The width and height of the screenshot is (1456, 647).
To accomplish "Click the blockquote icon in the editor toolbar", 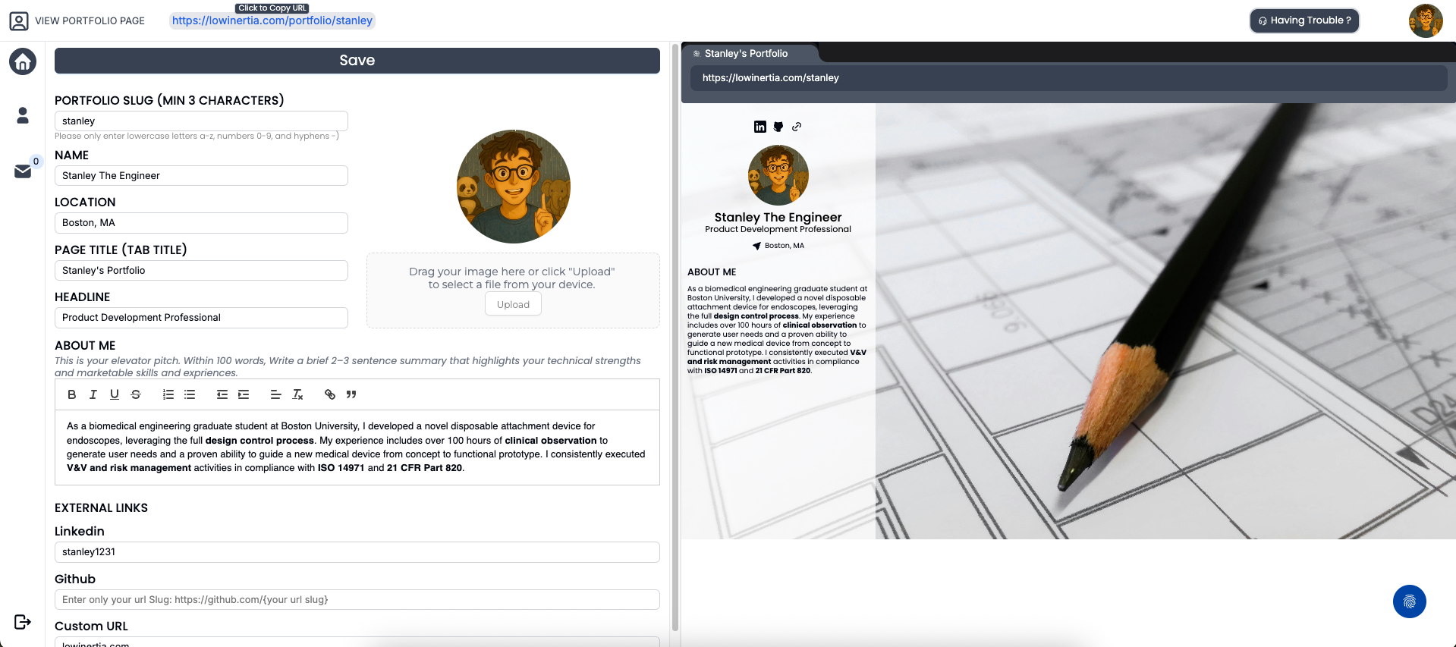I will (351, 394).
